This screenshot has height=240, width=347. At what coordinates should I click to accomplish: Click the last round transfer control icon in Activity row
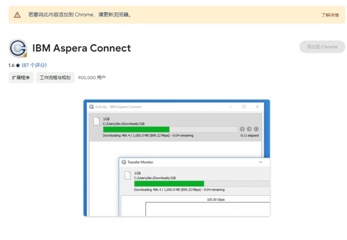pyautogui.click(x=256, y=129)
